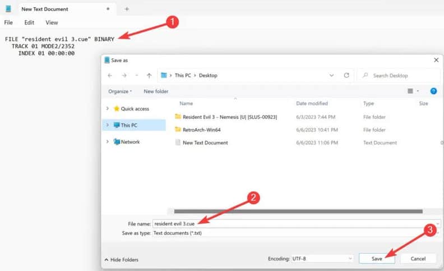Click the Text Document type cell
Viewport: 444px width, 271px height.
click(380, 143)
